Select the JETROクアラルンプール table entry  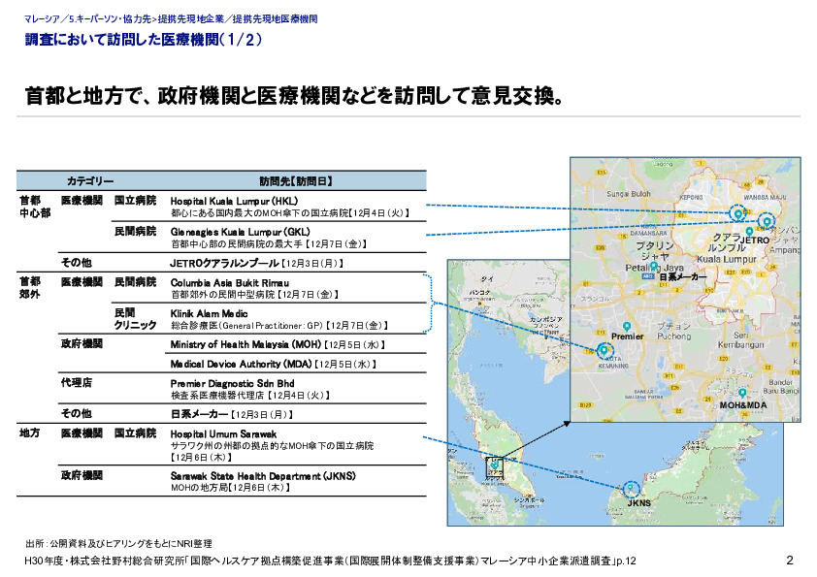(256, 263)
